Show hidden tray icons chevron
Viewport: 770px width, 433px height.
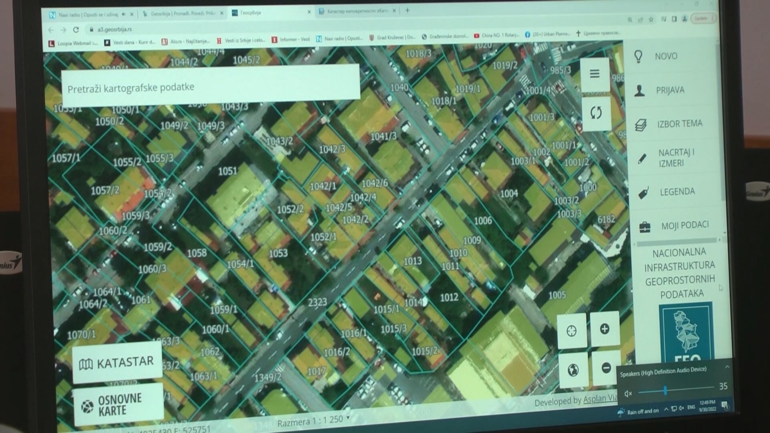coord(666,409)
